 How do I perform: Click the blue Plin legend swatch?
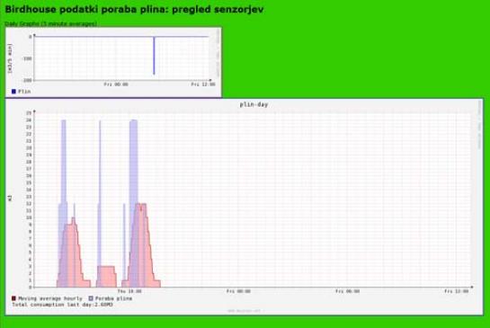(x=13, y=92)
